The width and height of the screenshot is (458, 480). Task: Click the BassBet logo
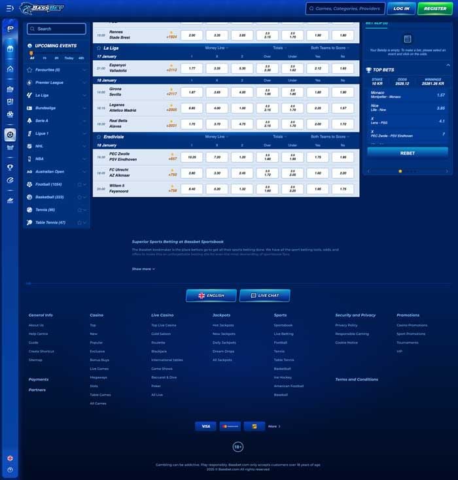tap(41, 9)
